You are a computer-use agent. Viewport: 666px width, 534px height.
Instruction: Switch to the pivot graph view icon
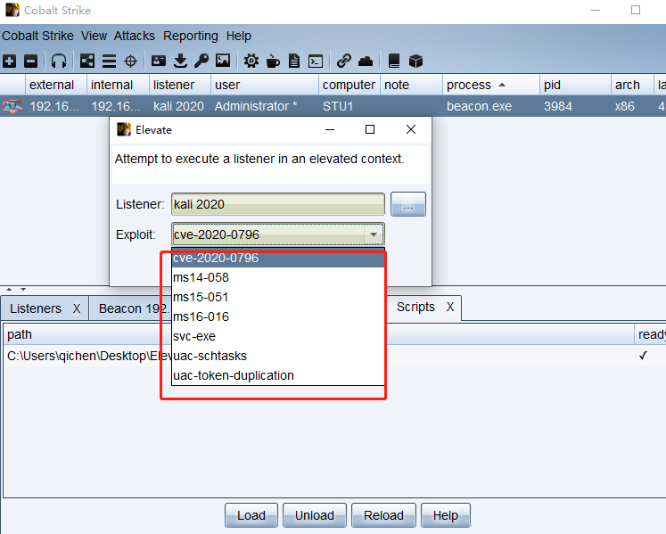pyautogui.click(x=87, y=62)
